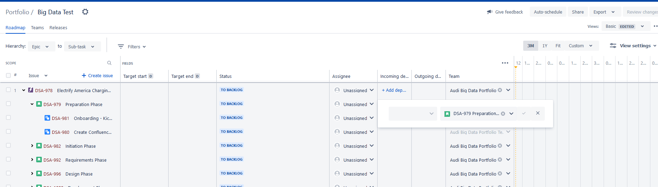This screenshot has height=187, width=658.
Task: Open assignee dropdown for DSA-979
Action: coord(372,104)
